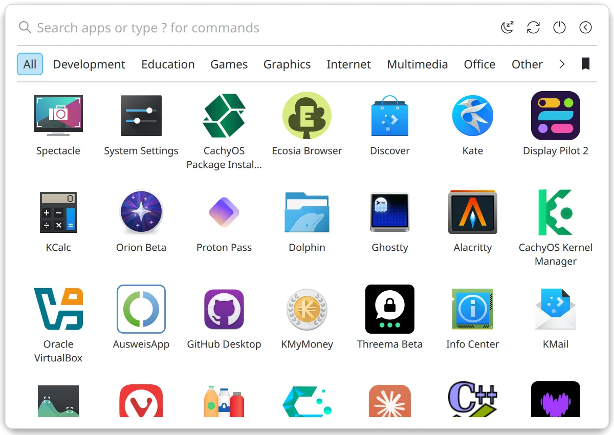Launch GitHub Desktop
614x435 pixels.
click(x=224, y=309)
